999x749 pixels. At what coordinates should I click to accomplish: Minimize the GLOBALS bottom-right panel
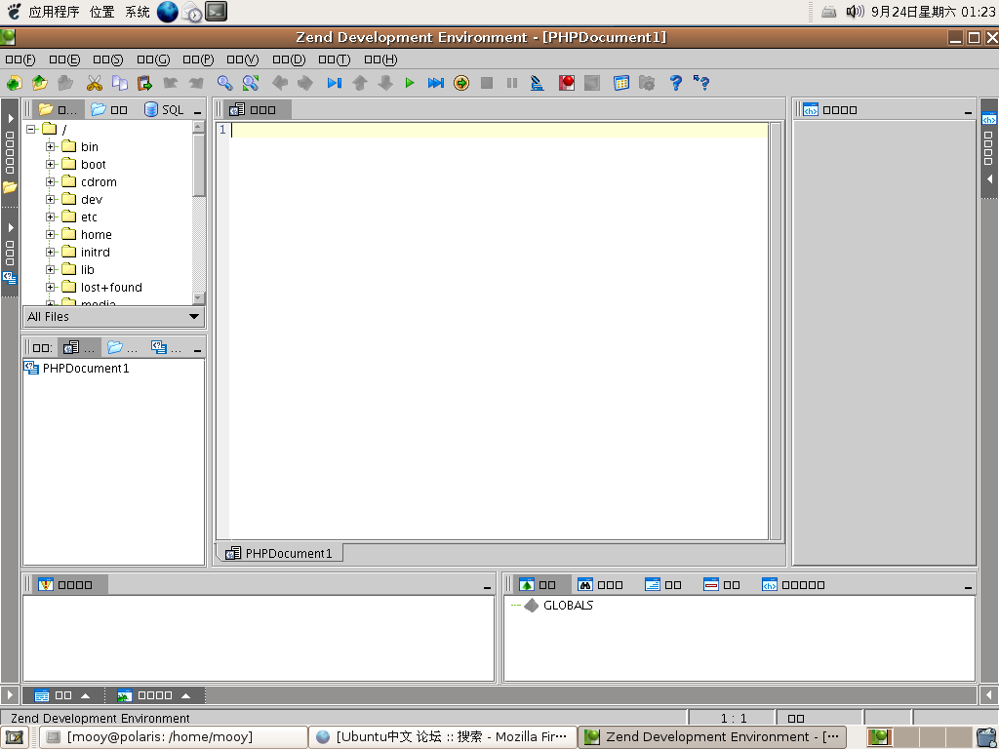968,586
